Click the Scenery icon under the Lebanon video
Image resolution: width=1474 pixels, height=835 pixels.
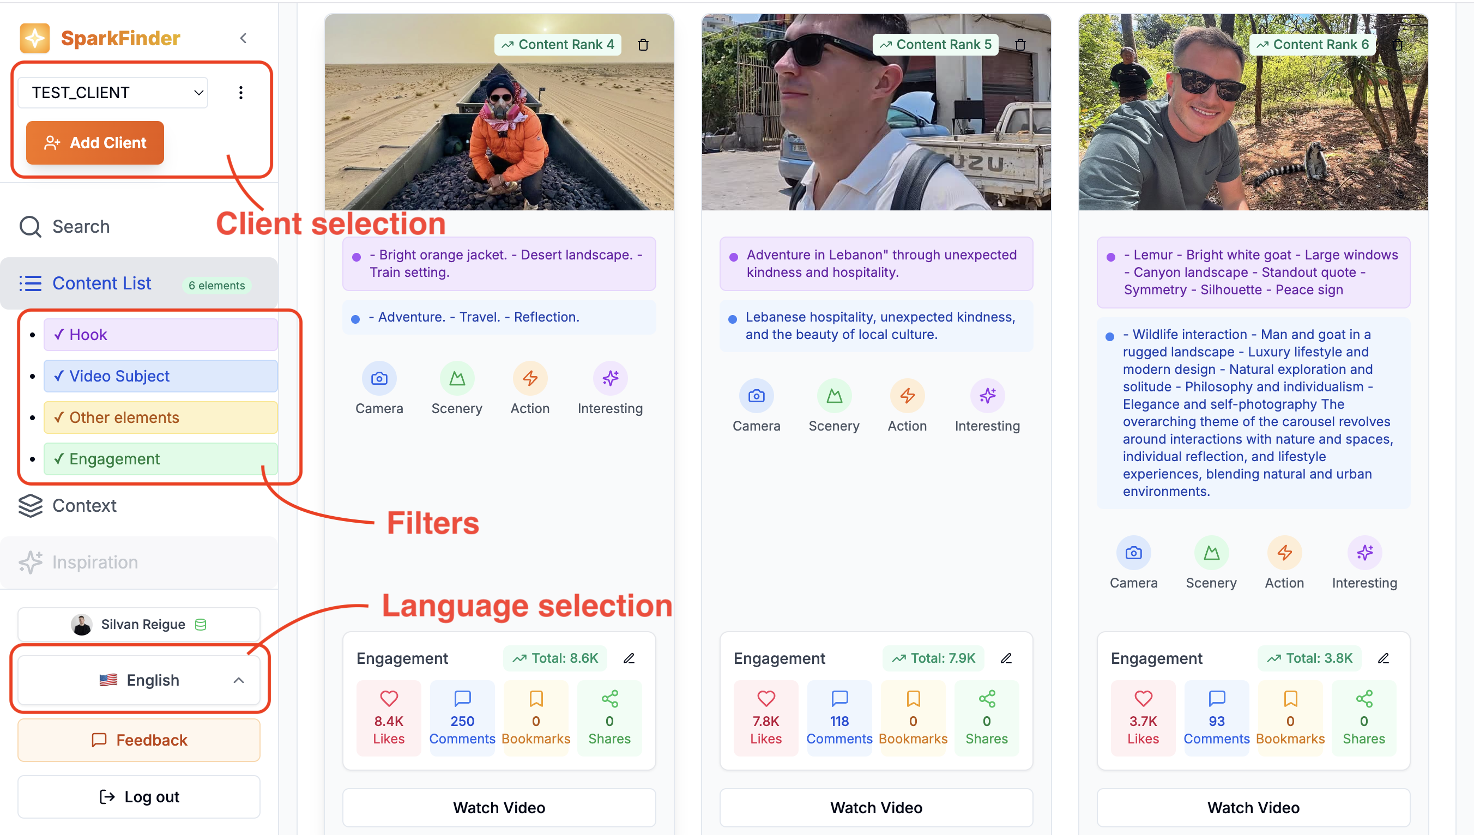pyautogui.click(x=835, y=396)
